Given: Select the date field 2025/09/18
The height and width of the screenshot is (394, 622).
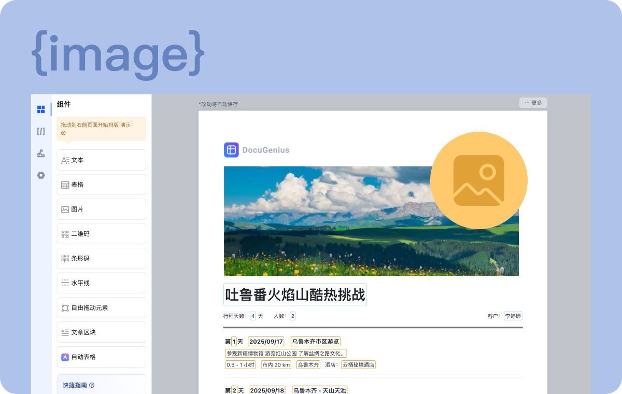Looking at the screenshot, I should 267,390.
